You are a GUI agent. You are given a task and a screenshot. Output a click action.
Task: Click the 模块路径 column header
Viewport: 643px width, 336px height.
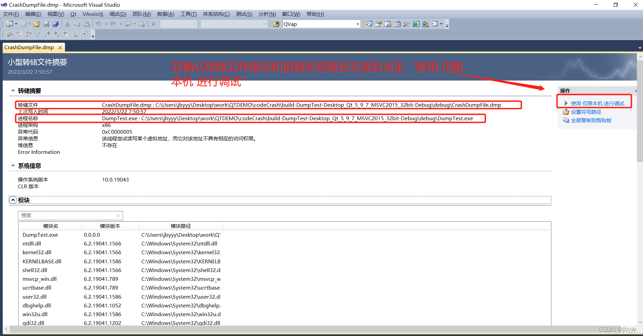(181, 226)
